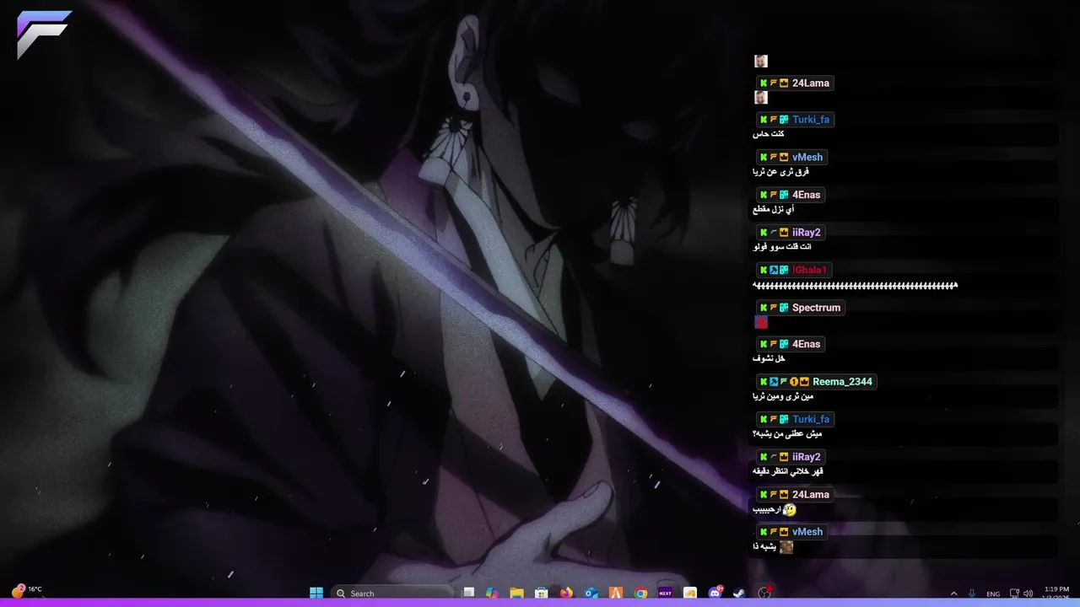Open the 16°C weather widget
The image size is (1080, 607).
27,590
